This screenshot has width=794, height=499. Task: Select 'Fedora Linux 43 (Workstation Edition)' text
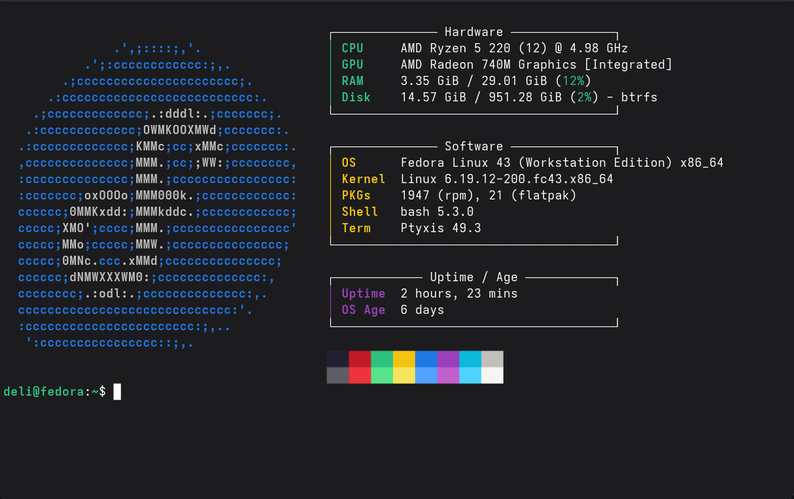(537, 163)
